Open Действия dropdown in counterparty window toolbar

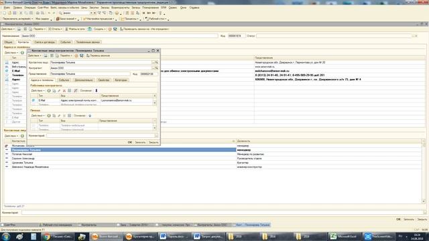(8, 29)
